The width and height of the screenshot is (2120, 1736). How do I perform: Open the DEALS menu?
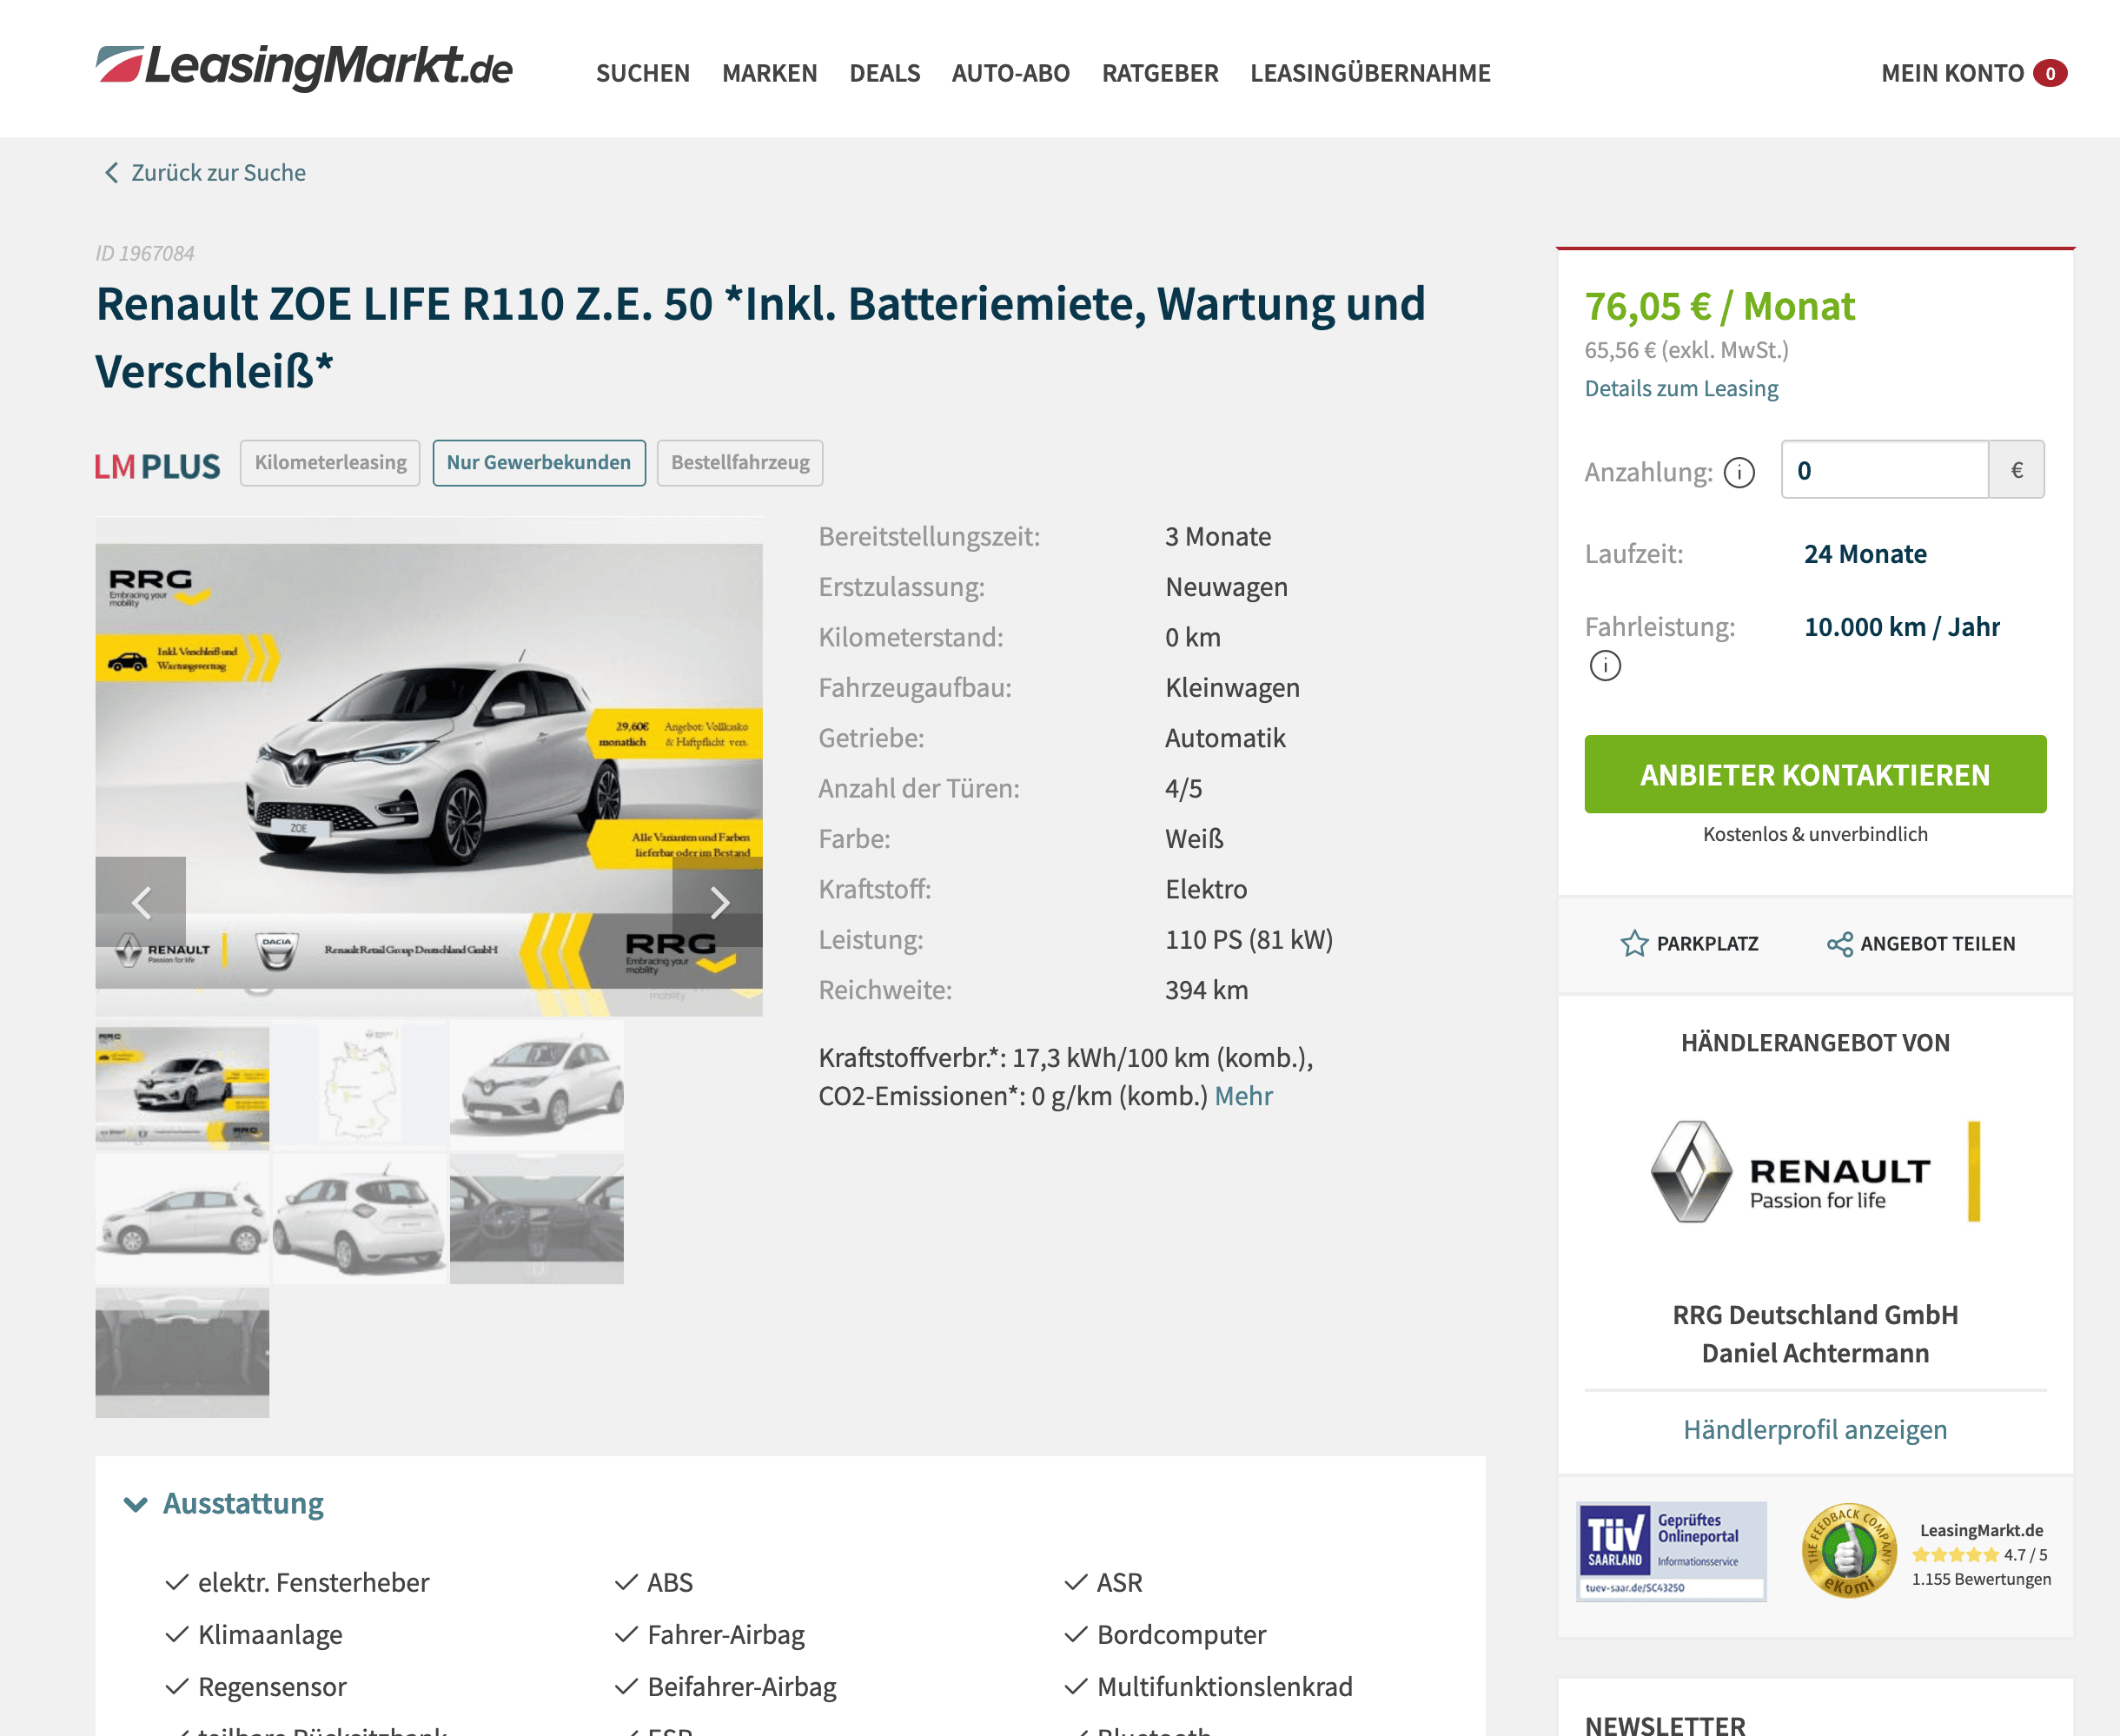885,73
